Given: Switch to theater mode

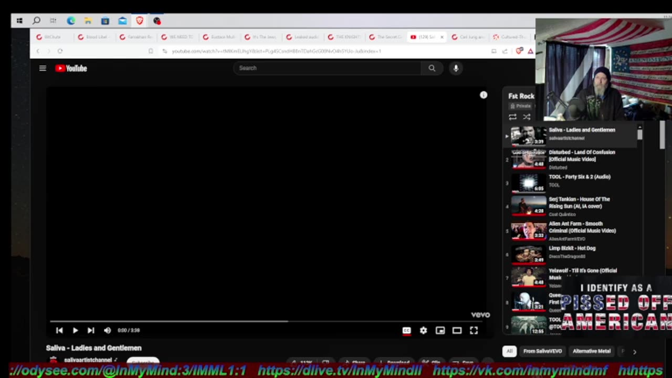Looking at the screenshot, I should click(x=457, y=330).
